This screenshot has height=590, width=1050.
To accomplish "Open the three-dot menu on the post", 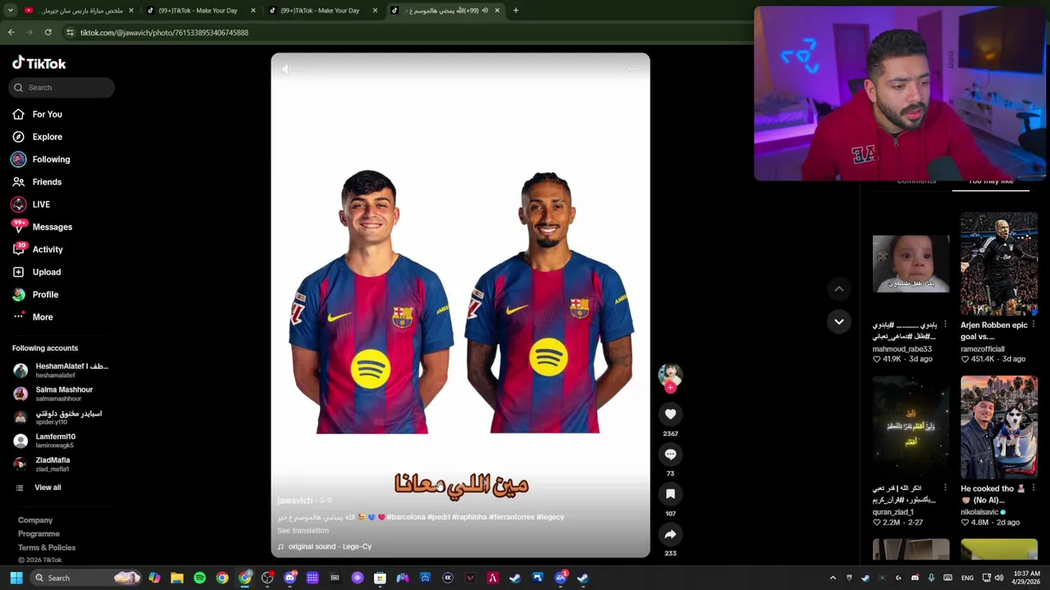I will coord(633,70).
